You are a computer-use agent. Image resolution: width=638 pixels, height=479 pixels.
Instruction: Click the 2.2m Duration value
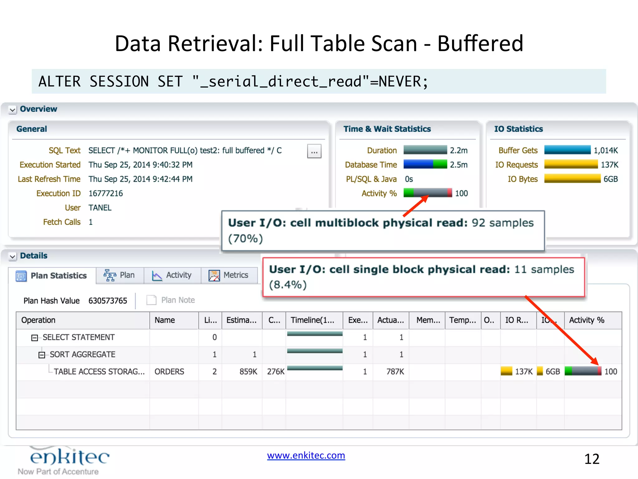[x=459, y=150]
